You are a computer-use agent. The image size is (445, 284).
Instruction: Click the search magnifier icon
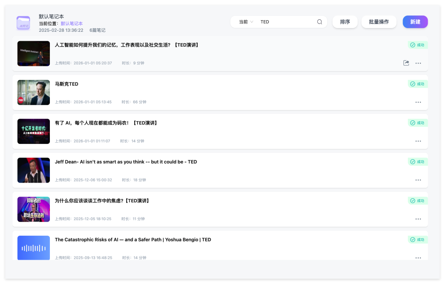tap(320, 22)
